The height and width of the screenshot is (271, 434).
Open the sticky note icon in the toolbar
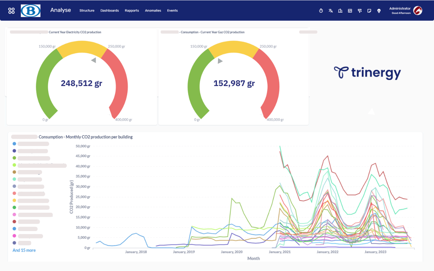coord(369,11)
